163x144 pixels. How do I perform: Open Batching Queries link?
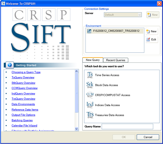(22, 120)
